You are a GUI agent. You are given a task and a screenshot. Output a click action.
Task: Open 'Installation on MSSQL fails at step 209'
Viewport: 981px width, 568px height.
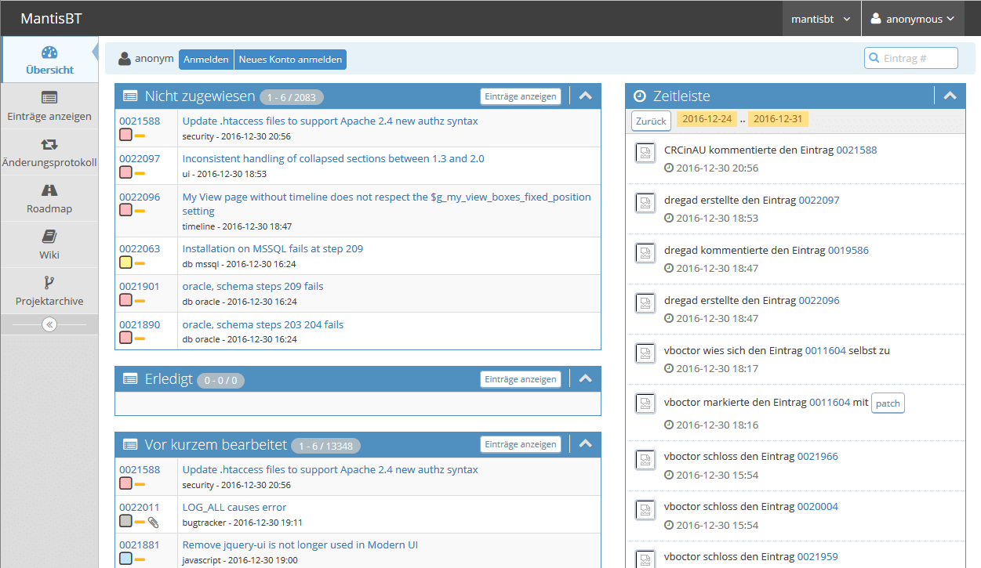pyautogui.click(x=273, y=248)
